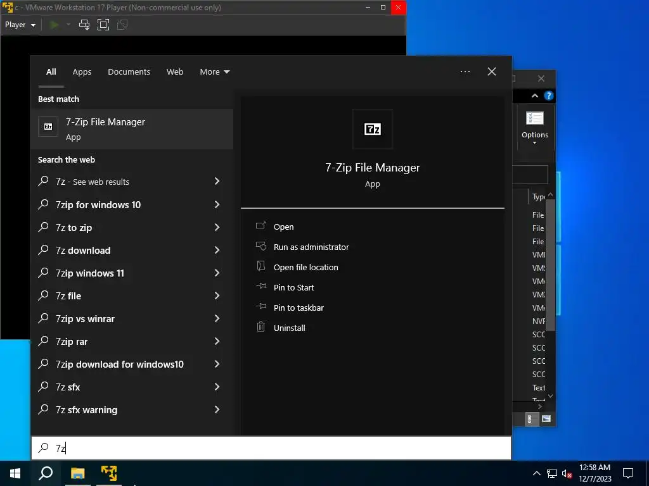Viewport: 649px width, 486px height.
Task: Click the clock showing 12:58 AM
Action: [594, 468]
